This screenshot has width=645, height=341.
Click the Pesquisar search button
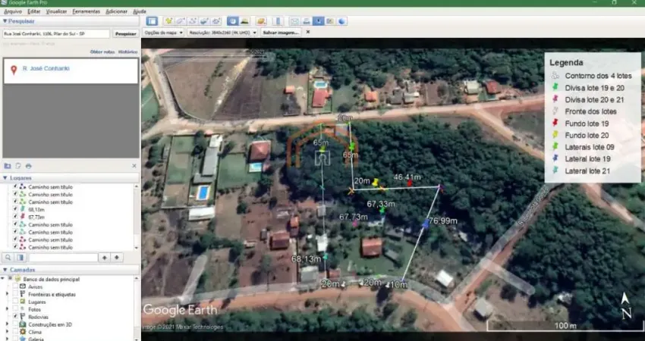(x=125, y=33)
